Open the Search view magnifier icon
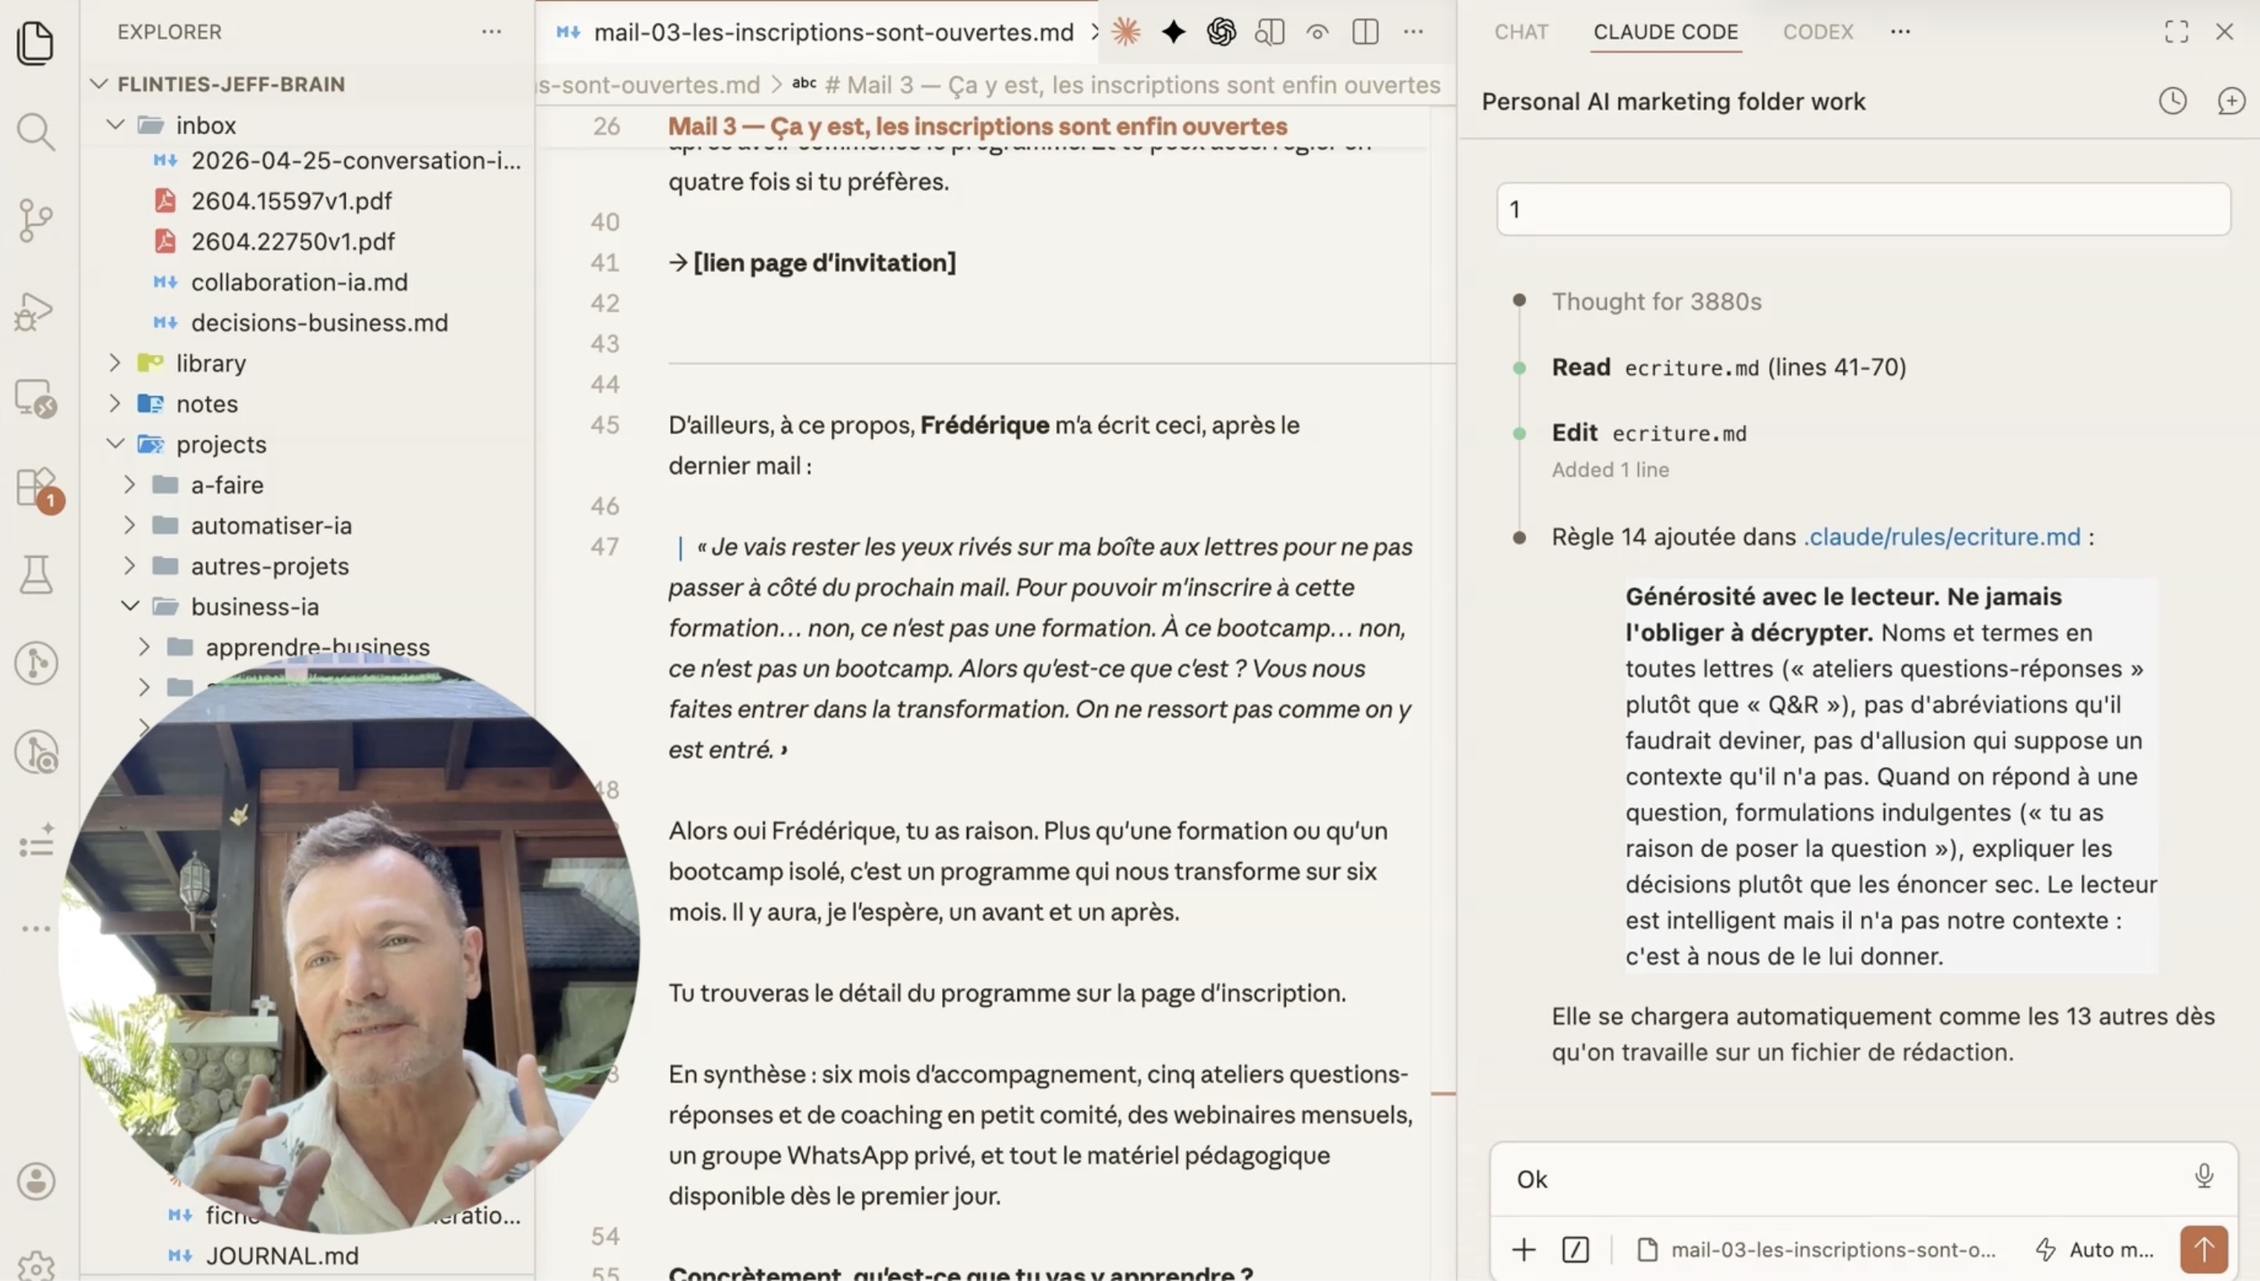The height and width of the screenshot is (1281, 2260). click(x=36, y=131)
